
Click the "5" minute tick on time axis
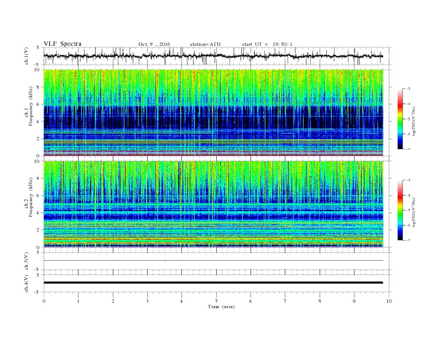[x=216, y=301]
